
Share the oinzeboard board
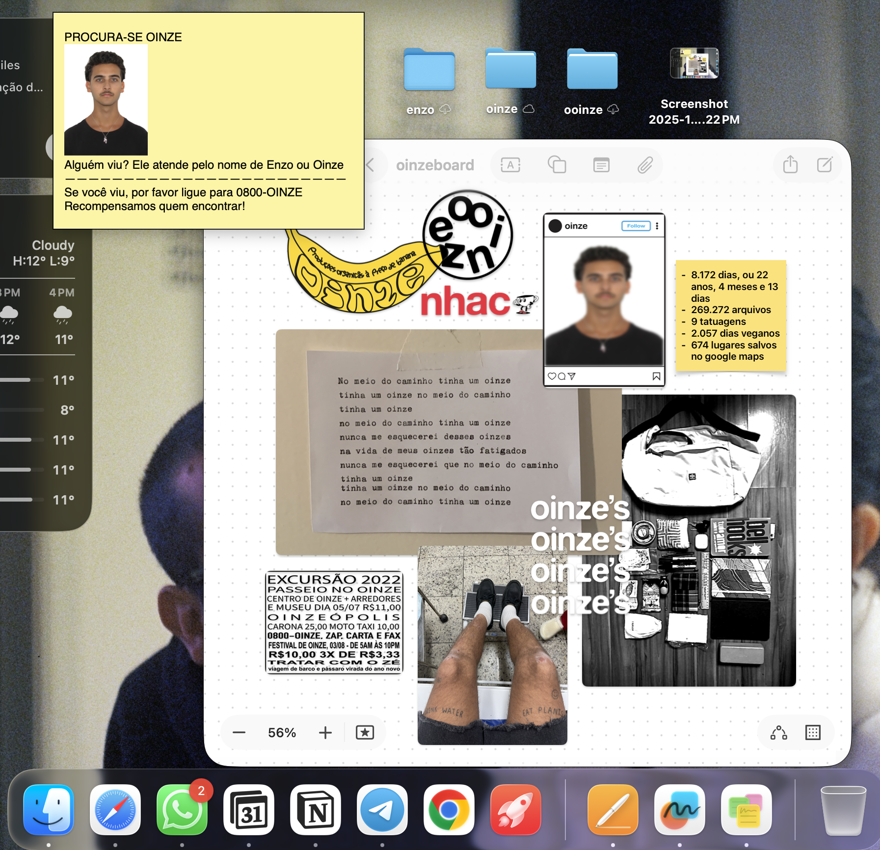pos(790,164)
